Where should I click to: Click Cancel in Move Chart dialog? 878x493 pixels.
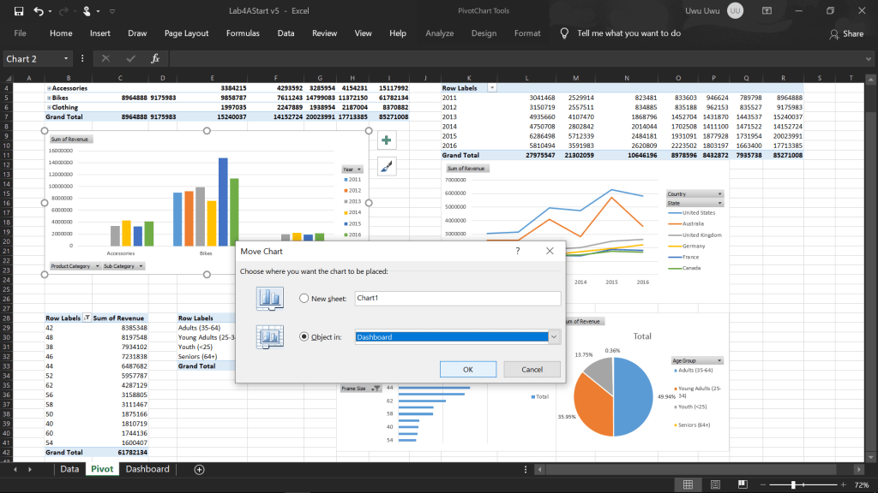[x=532, y=369]
